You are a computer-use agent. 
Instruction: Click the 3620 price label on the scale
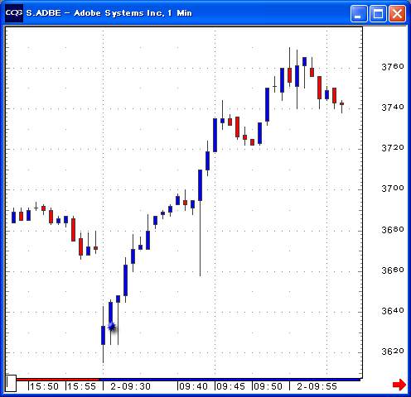[x=393, y=352]
